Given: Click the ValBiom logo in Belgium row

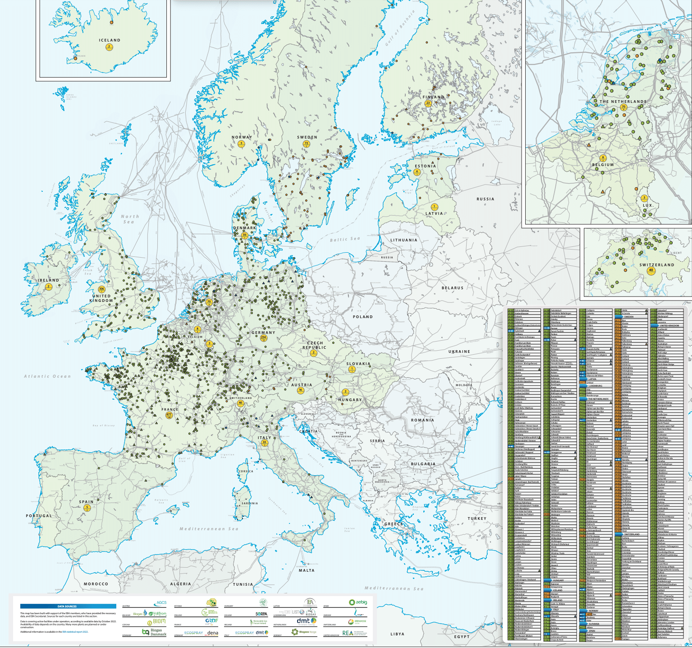Looking at the screenshot, I should (x=157, y=614).
